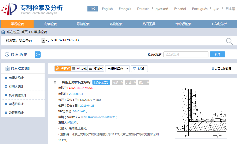Open the 复合号码 search field dropdown
Image resolution: width=237 pixels, height=144 pixels.
(x=43, y=40)
